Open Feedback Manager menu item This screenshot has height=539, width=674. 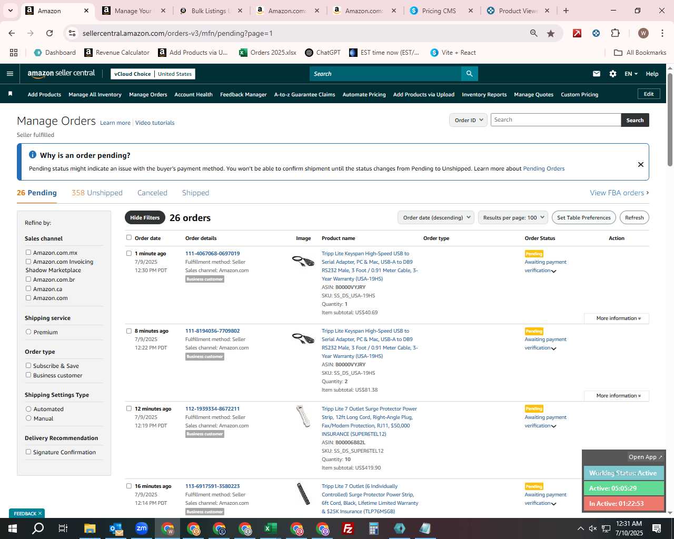[x=243, y=94]
